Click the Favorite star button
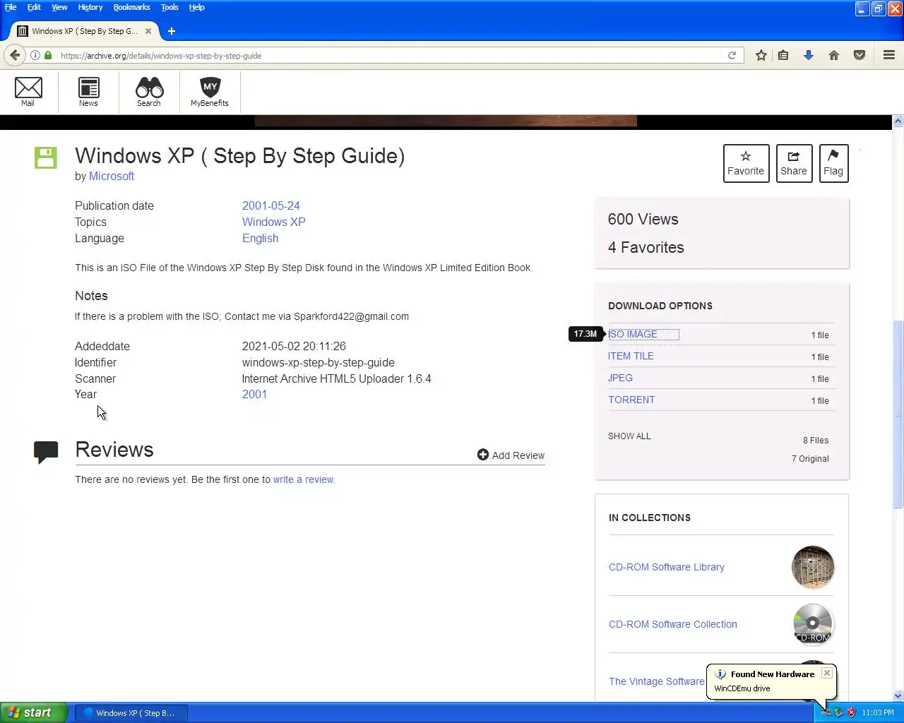The image size is (904, 723). click(746, 163)
